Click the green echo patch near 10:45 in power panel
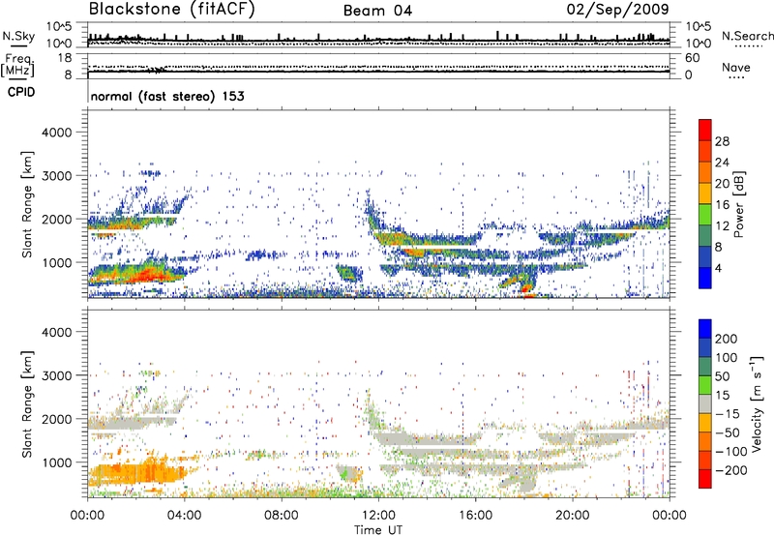774x536 pixels. coord(346,273)
